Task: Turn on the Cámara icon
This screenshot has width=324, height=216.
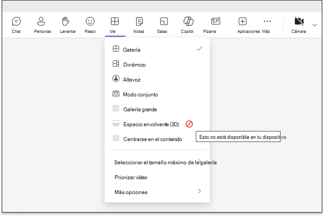Action: point(299,21)
